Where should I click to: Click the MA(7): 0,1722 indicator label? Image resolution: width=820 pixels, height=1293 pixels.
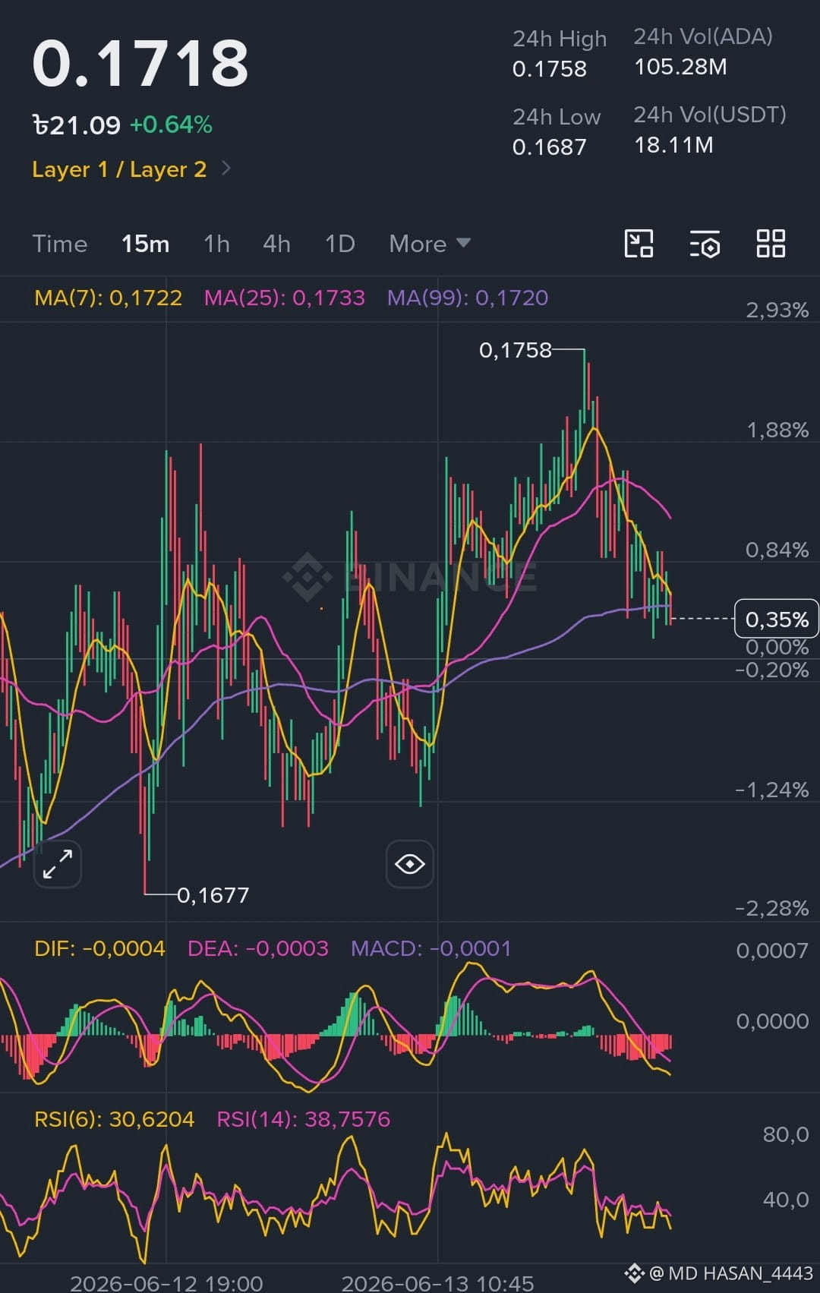109,298
